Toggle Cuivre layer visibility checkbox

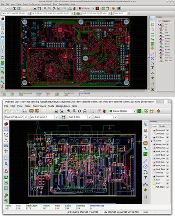pyautogui.click(x=168, y=141)
